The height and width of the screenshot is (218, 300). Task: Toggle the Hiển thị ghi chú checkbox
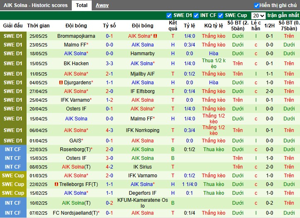(256, 5)
